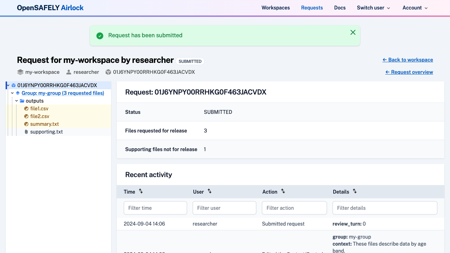Click the sort icon next to Time

point(141,191)
